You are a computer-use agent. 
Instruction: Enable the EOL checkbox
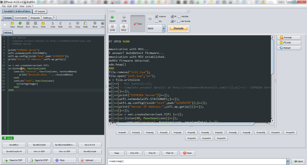click(156, 21)
